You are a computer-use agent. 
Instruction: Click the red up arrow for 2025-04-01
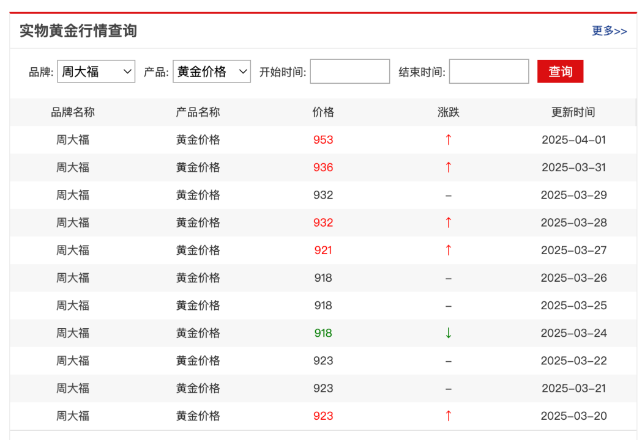[448, 140]
